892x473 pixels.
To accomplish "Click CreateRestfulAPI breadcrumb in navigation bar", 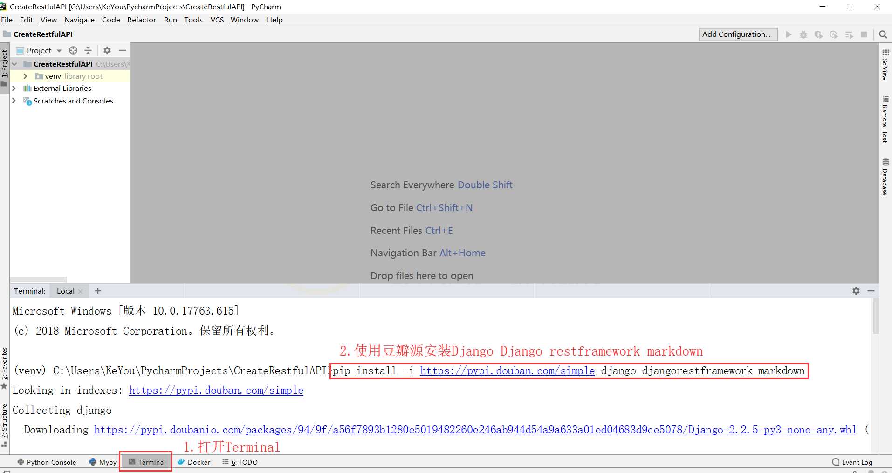I will (x=38, y=34).
